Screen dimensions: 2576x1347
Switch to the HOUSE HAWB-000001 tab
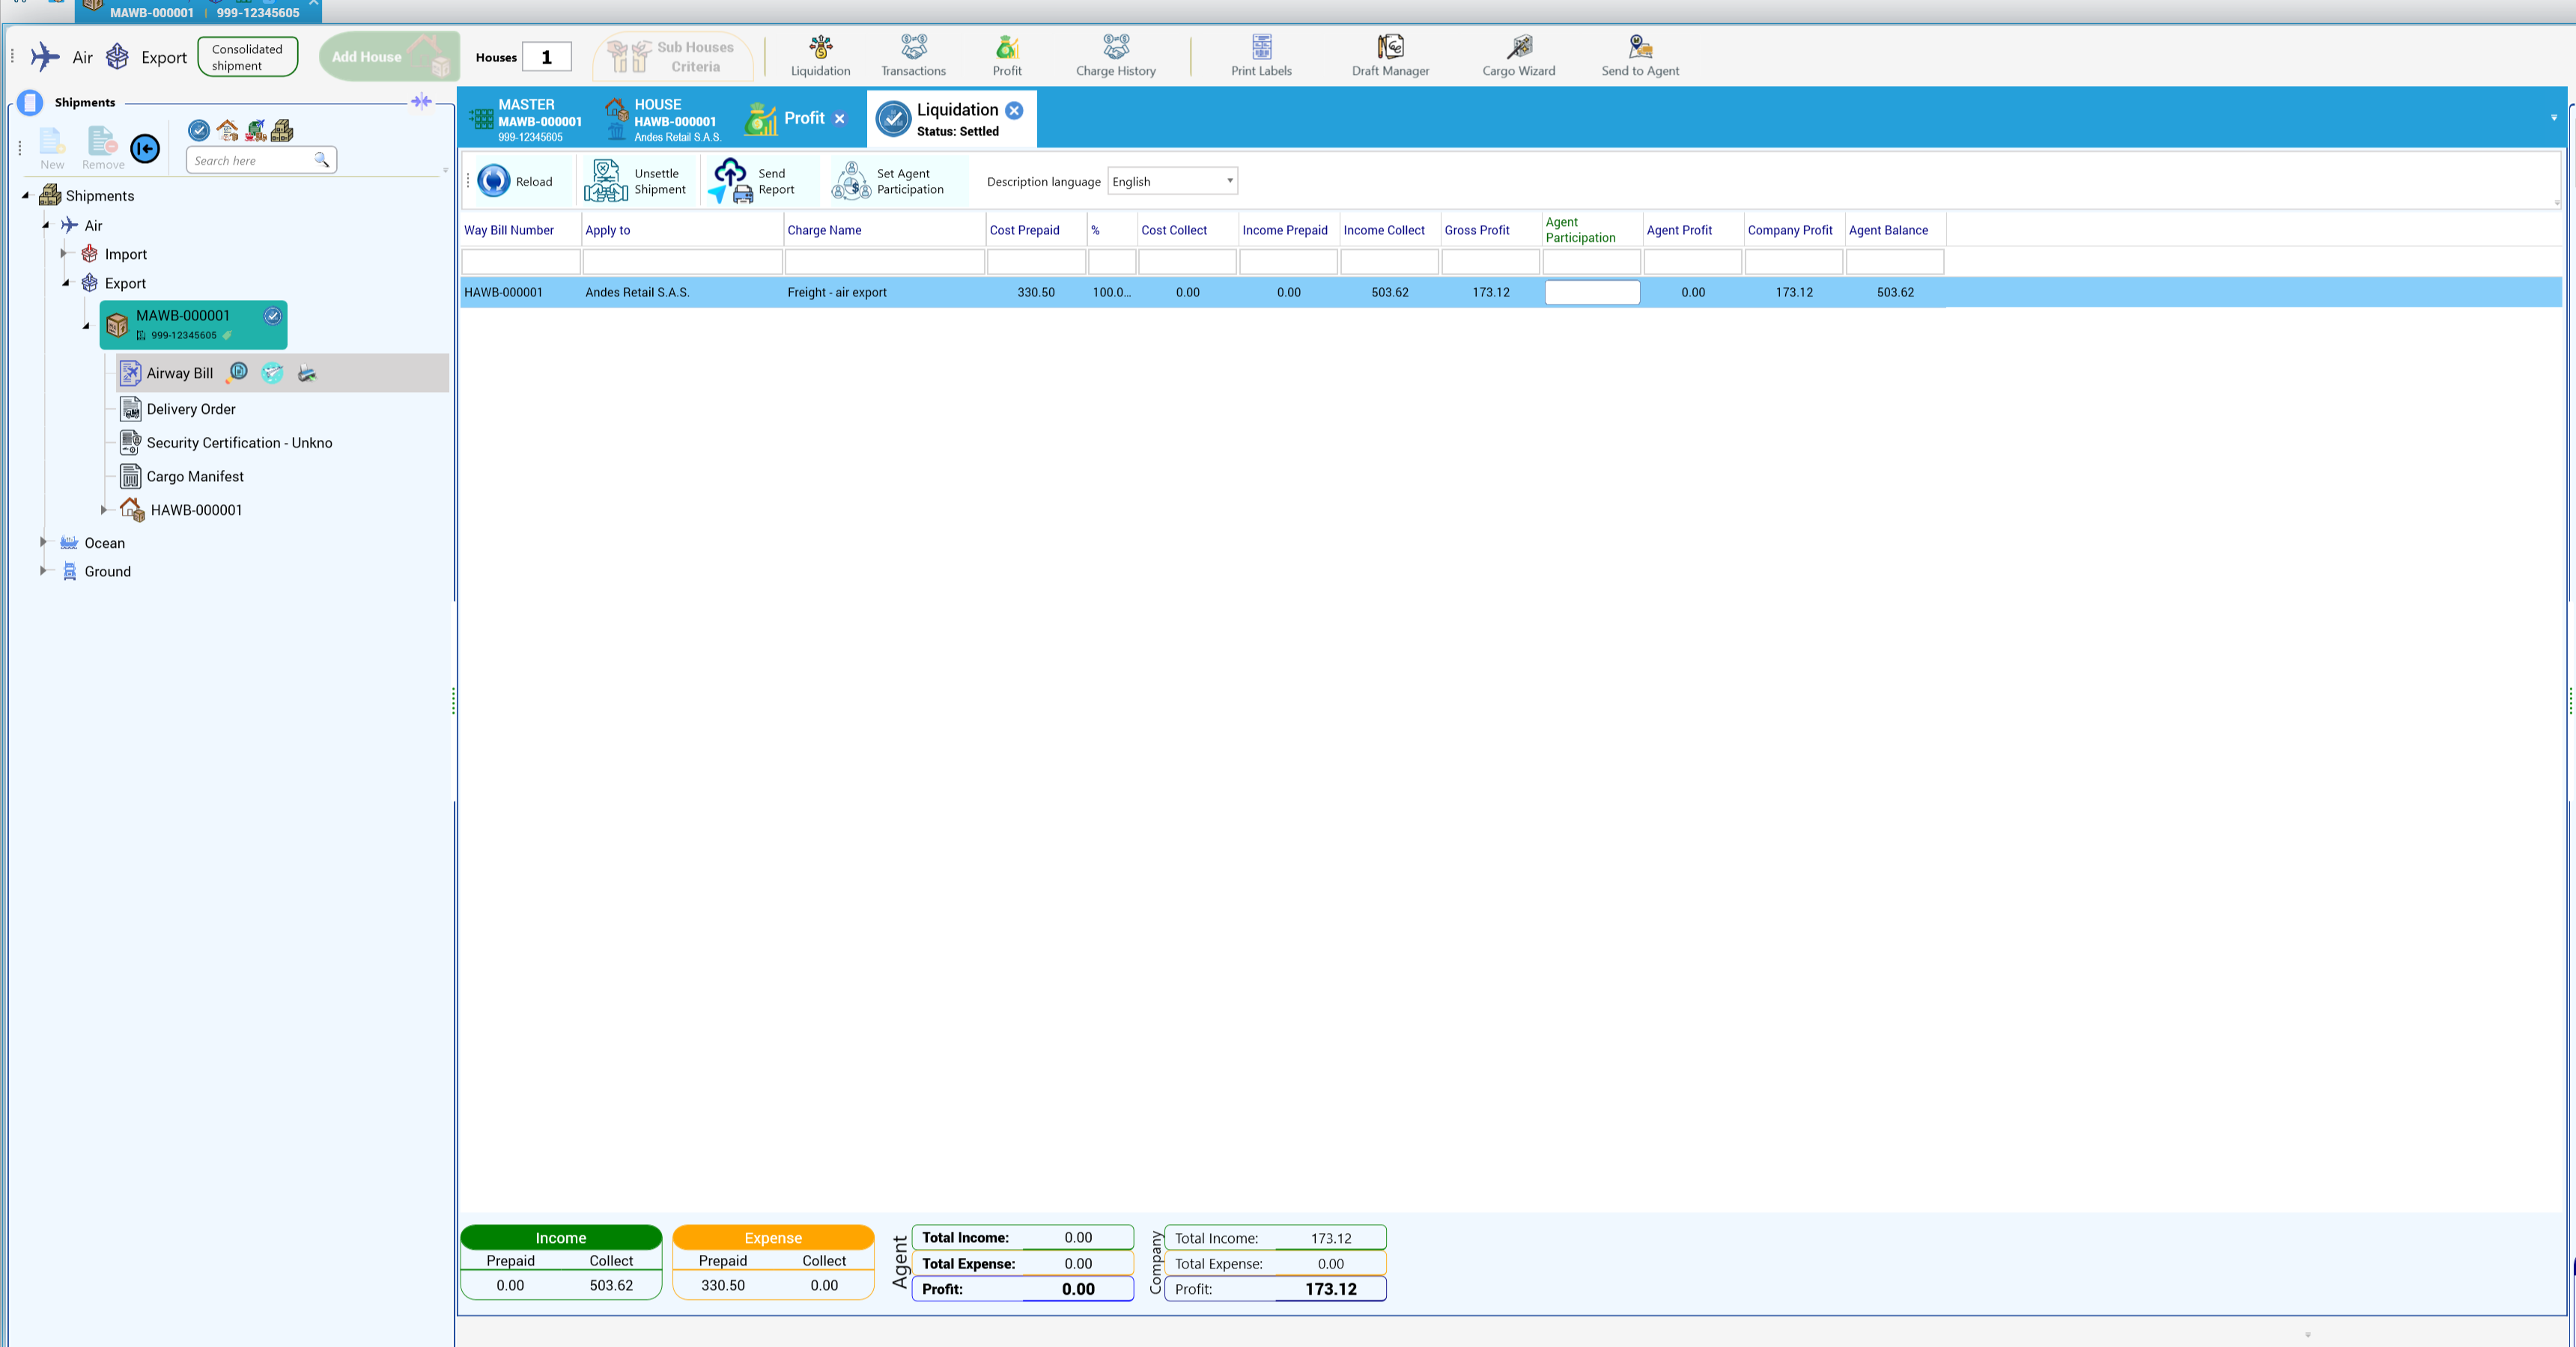(x=663, y=119)
